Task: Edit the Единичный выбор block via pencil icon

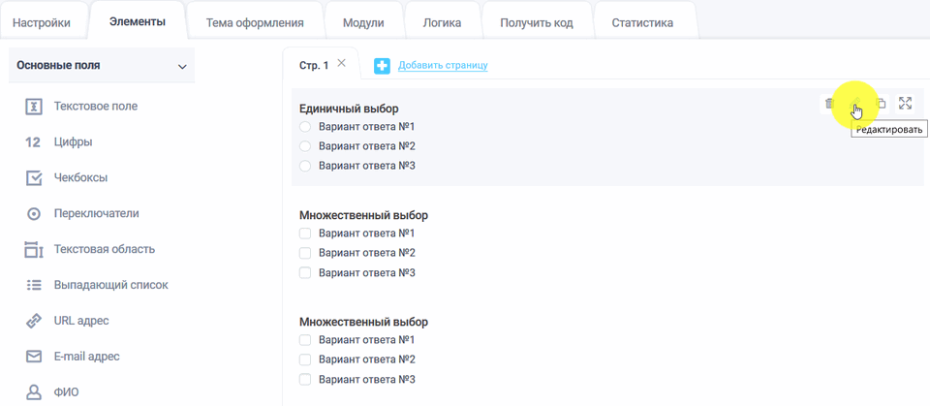Action: pyautogui.click(x=854, y=104)
